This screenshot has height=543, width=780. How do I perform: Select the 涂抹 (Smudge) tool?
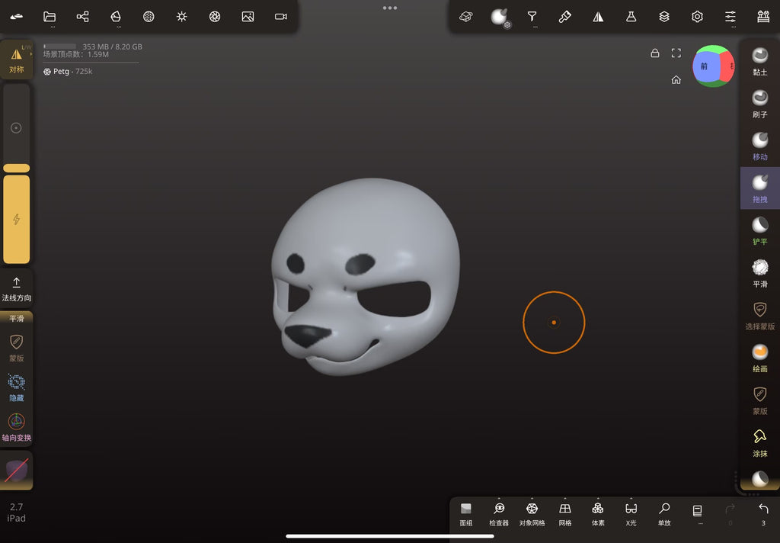tap(759, 442)
